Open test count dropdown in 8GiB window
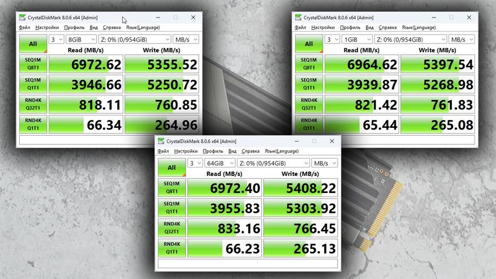The width and height of the screenshot is (496, 279). pos(57,39)
